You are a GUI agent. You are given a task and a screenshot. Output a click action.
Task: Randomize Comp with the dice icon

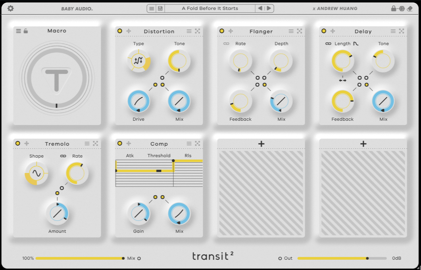pos(197,144)
